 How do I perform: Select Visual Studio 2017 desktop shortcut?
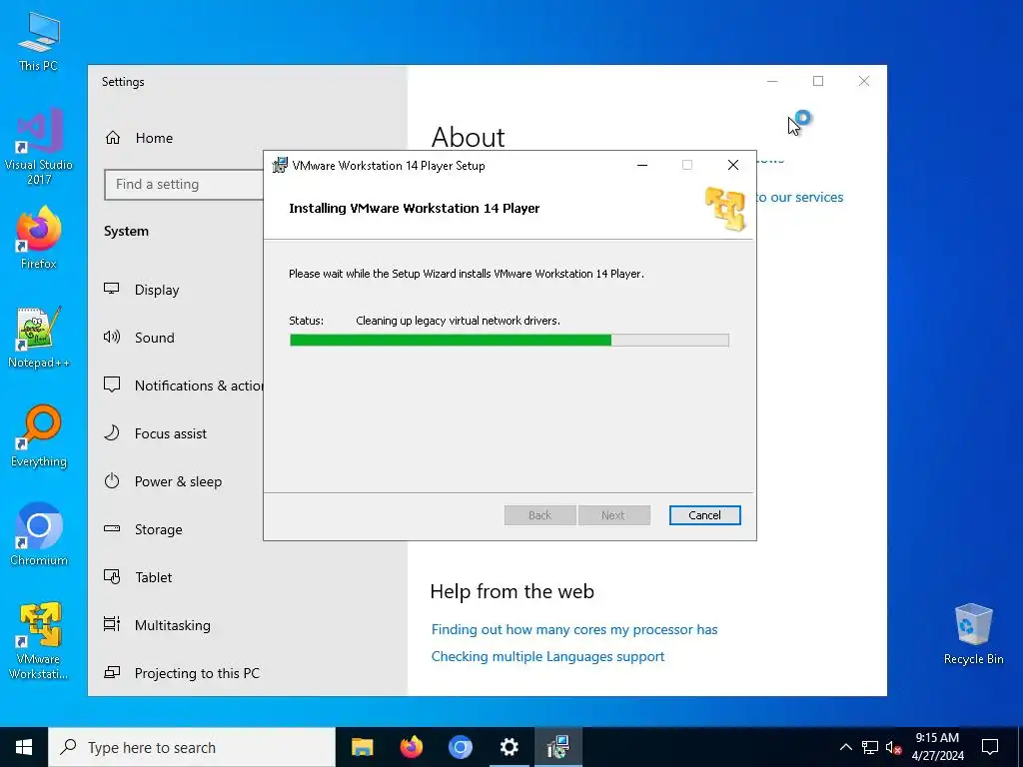39,146
